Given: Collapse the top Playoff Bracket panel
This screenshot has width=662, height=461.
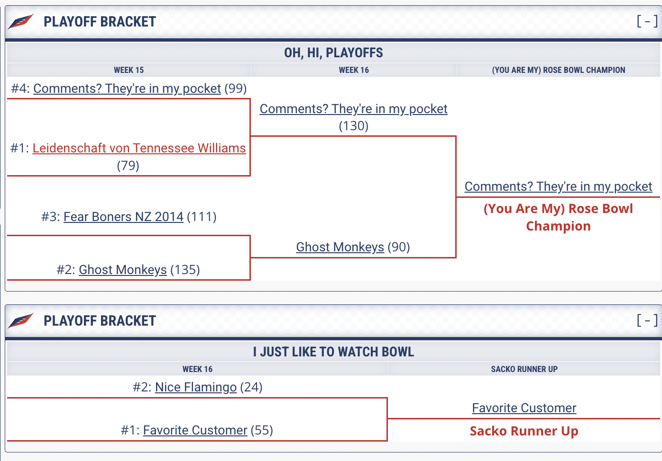Looking at the screenshot, I should (x=647, y=21).
